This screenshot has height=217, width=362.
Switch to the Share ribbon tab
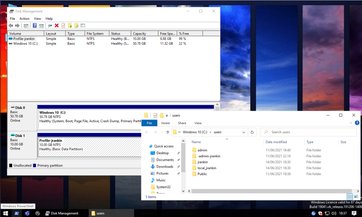click(x=182, y=123)
